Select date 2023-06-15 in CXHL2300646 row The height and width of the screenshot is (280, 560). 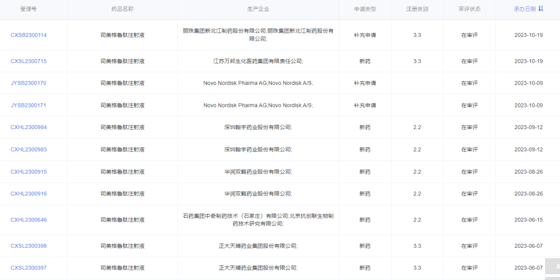click(528, 220)
